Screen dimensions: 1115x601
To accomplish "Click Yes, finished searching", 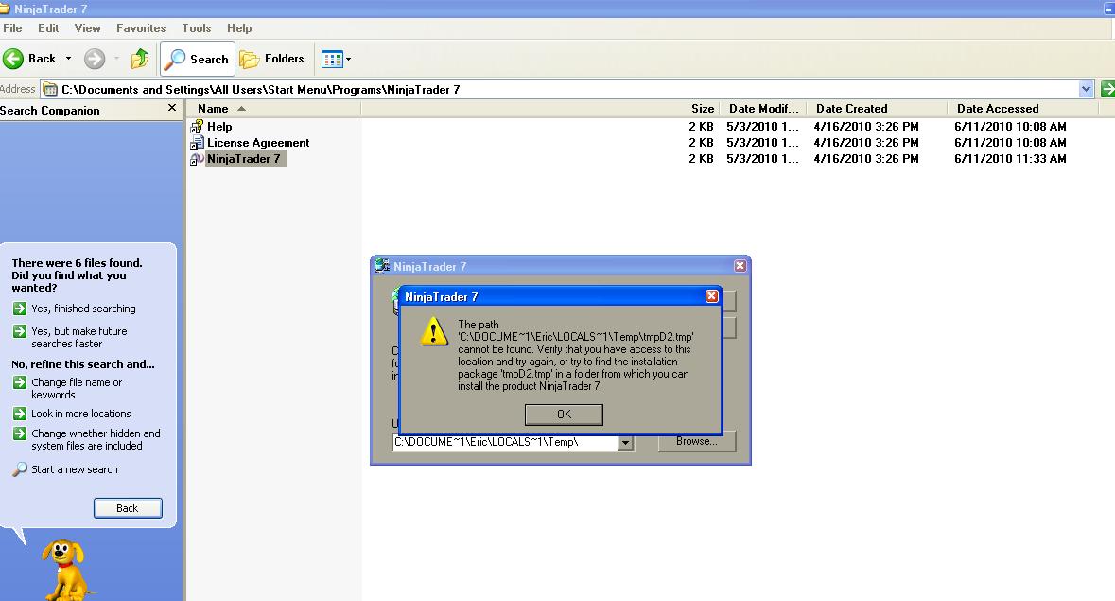I will (83, 309).
